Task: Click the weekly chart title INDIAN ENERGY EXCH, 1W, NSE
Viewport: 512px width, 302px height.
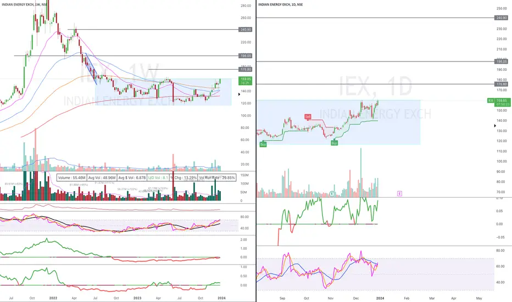Action: [x=25, y=4]
